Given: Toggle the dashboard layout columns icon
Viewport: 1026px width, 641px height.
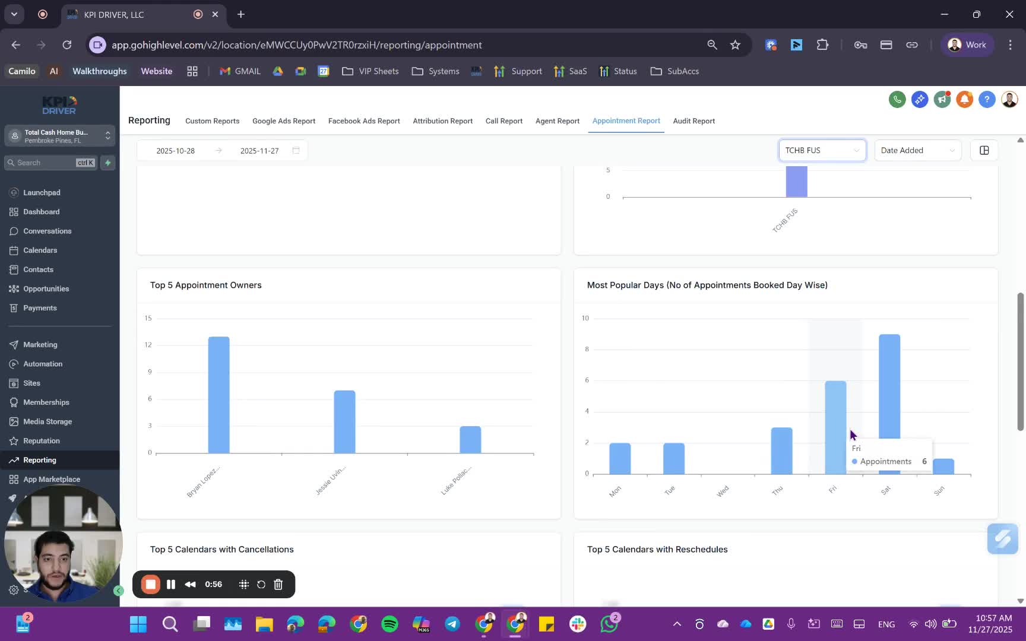Looking at the screenshot, I should point(984,150).
